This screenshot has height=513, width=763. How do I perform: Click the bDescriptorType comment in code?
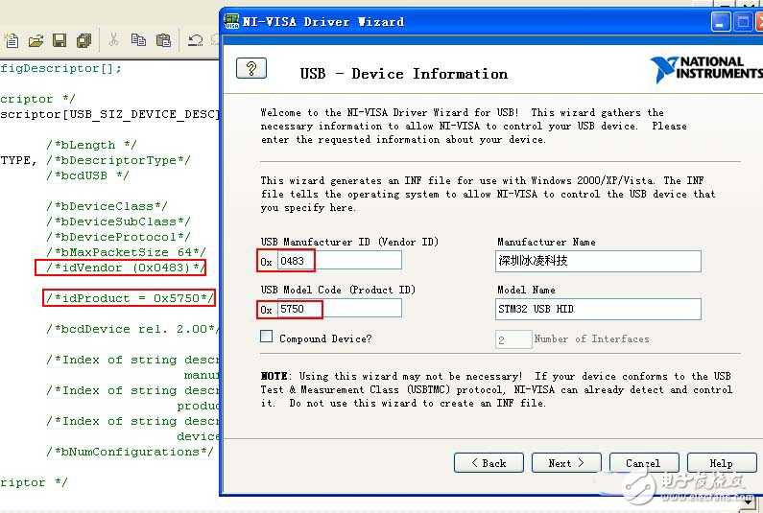[x=118, y=160]
